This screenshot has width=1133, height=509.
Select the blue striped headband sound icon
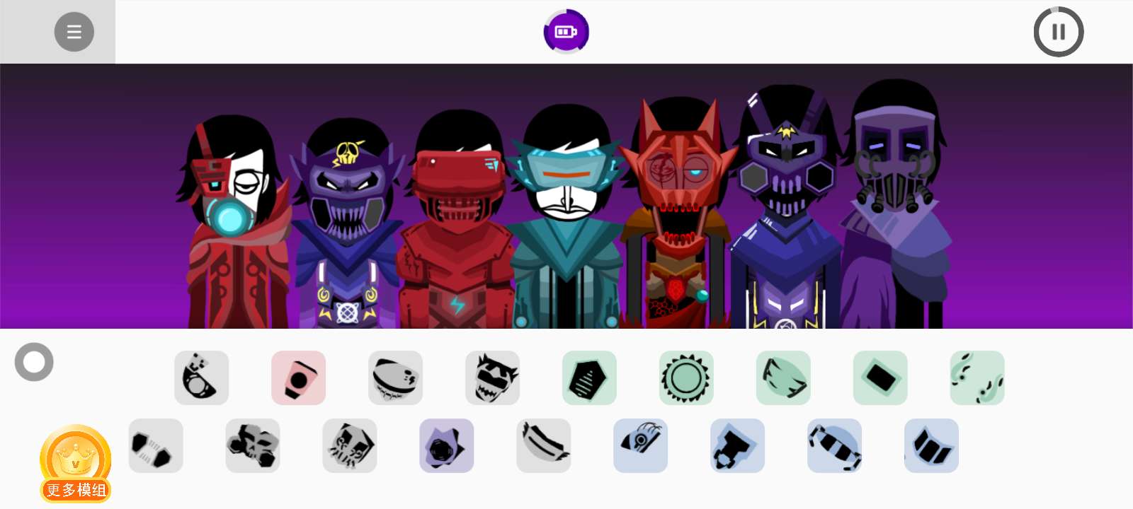click(835, 446)
